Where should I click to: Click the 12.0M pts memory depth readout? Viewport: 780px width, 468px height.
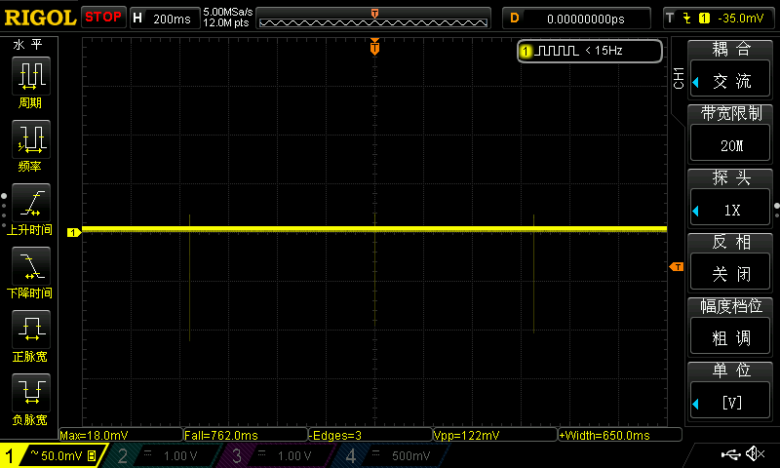226,22
